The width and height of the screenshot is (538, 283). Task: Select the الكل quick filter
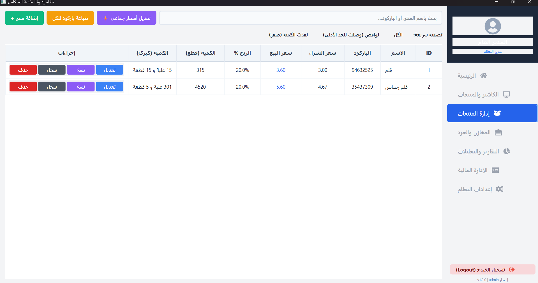pyautogui.click(x=398, y=35)
